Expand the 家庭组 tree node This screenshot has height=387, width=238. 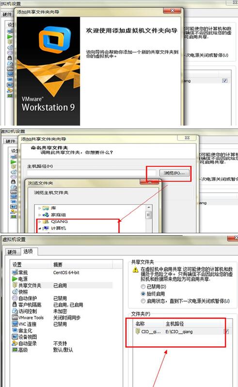pyautogui.click(x=39, y=215)
